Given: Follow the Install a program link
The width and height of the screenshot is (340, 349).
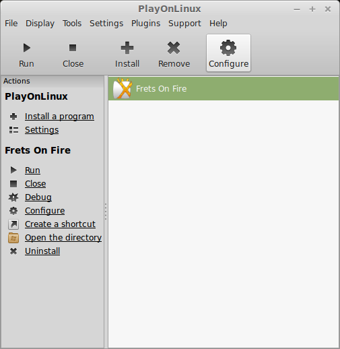Looking at the screenshot, I should click(59, 117).
